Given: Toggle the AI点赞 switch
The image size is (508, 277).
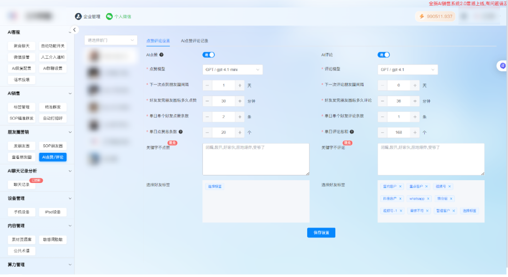Looking at the screenshot, I should (x=209, y=55).
